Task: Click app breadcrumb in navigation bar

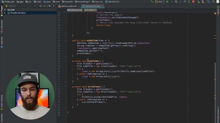Action: pyautogui.click(x=20, y=2)
